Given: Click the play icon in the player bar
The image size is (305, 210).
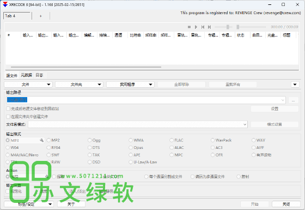Looking at the screenshot, I should click(196, 27).
